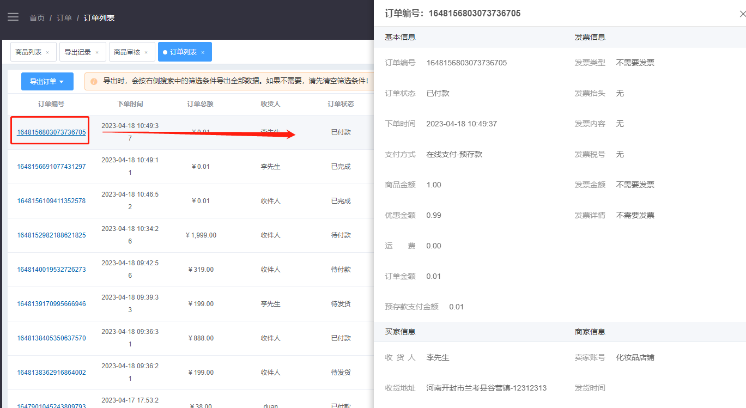Screen dimensions: 746x408
Task: Click the 订单状态 column header
Action: 341,104
